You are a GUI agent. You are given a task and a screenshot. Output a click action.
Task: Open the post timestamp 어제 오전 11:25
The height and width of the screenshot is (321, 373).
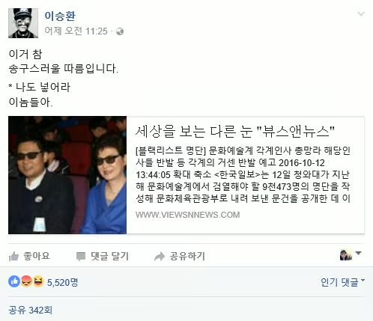point(76,31)
